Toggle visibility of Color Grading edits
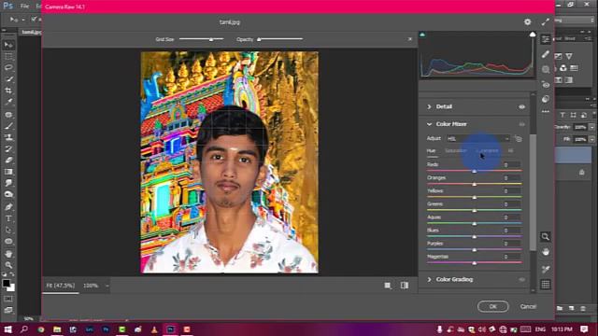 click(x=521, y=280)
